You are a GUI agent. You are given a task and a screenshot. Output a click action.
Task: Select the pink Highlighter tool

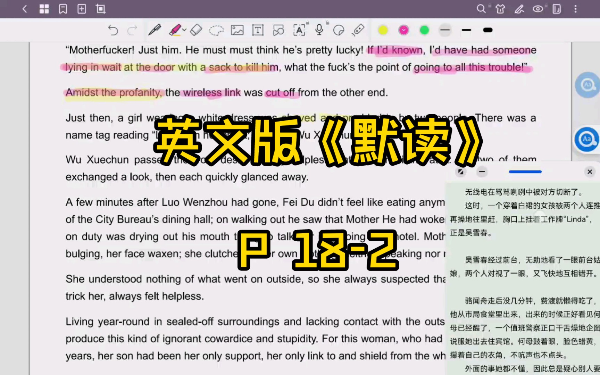click(175, 30)
